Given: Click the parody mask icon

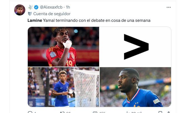Looking at the screenshot, I should [x=30, y=14].
